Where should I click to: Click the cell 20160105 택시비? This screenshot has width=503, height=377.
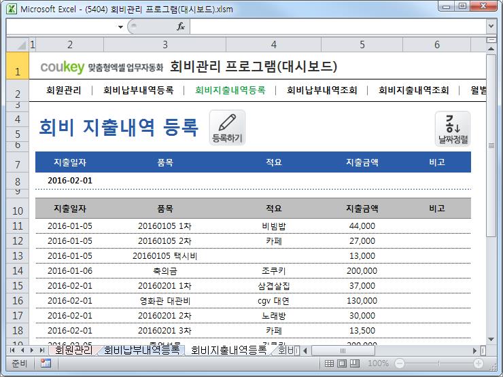tap(164, 256)
